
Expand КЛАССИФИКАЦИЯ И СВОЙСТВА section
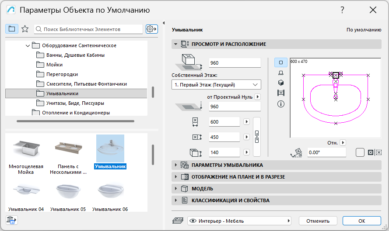click(277, 200)
